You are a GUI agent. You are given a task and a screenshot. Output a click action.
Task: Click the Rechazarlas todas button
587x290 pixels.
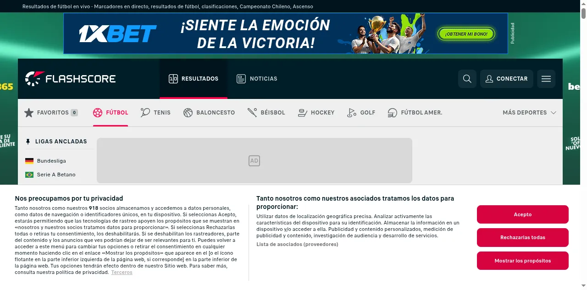pyautogui.click(x=523, y=237)
